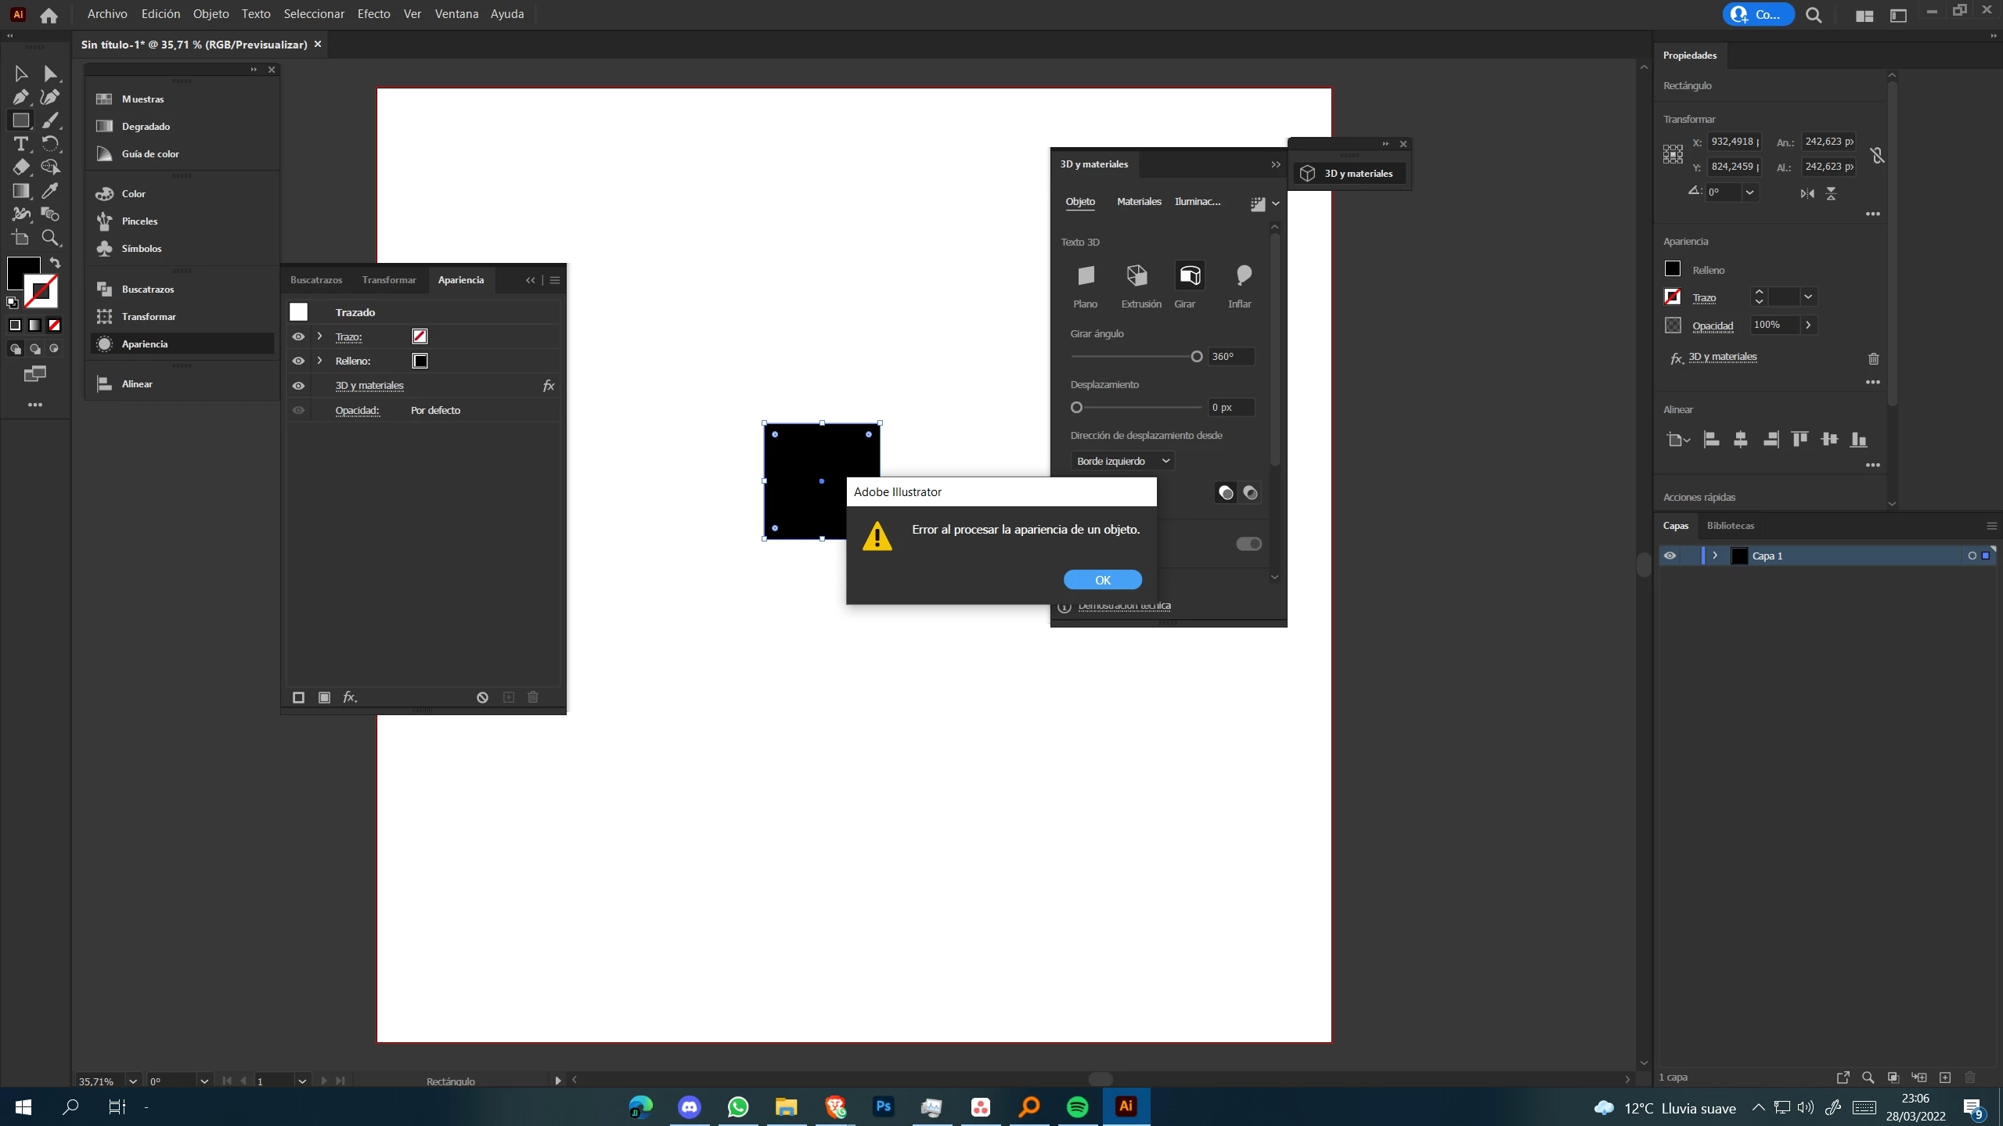Click the Desplazamiento value input field
The width and height of the screenshot is (2003, 1126).
click(x=1230, y=408)
